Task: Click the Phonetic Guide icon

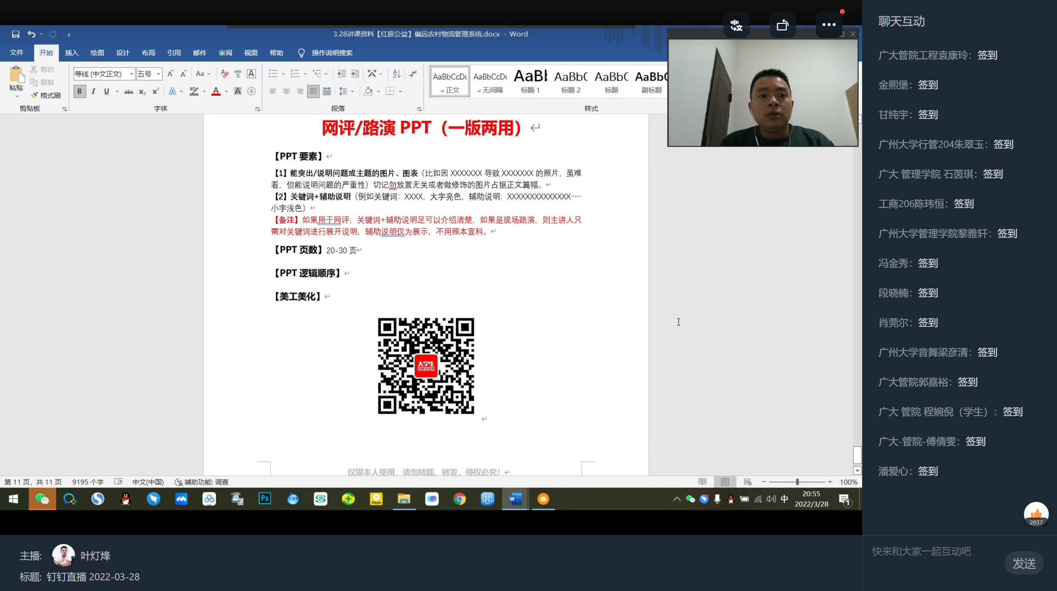Action: click(238, 74)
